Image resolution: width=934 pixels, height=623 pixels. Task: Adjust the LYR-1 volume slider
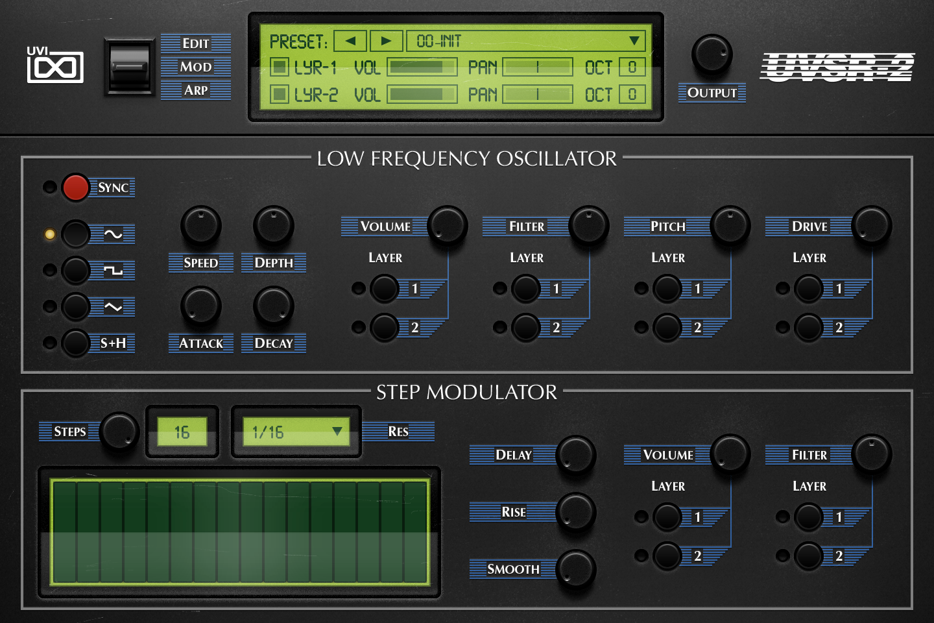coord(422,67)
